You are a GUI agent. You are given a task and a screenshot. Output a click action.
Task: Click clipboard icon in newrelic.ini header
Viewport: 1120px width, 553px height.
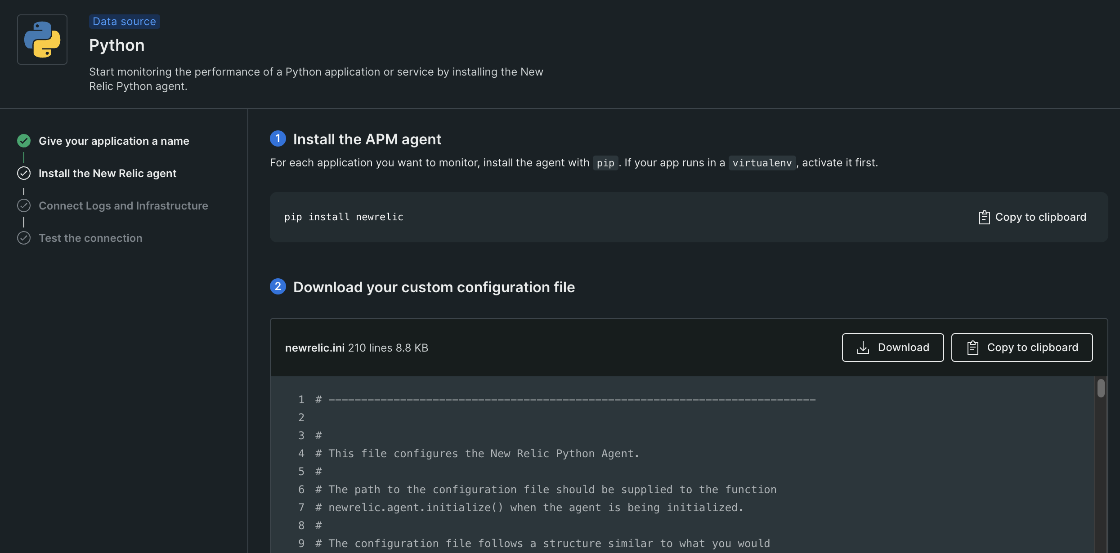(972, 348)
